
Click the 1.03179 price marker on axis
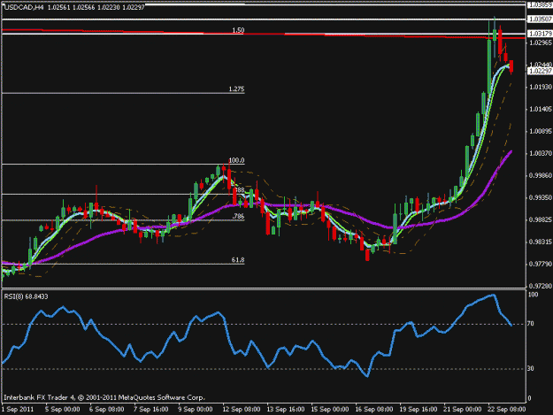point(540,34)
